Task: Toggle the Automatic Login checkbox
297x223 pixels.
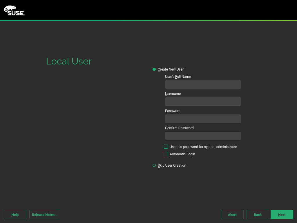Action: point(166,154)
